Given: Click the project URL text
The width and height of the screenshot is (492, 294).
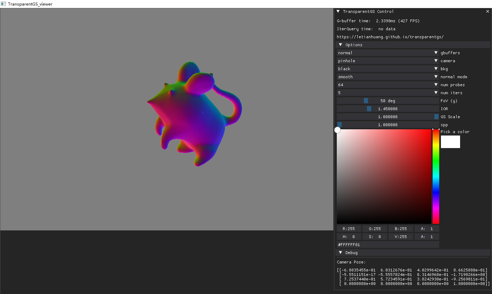Looking at the screenshot, I should pos(390,37).
